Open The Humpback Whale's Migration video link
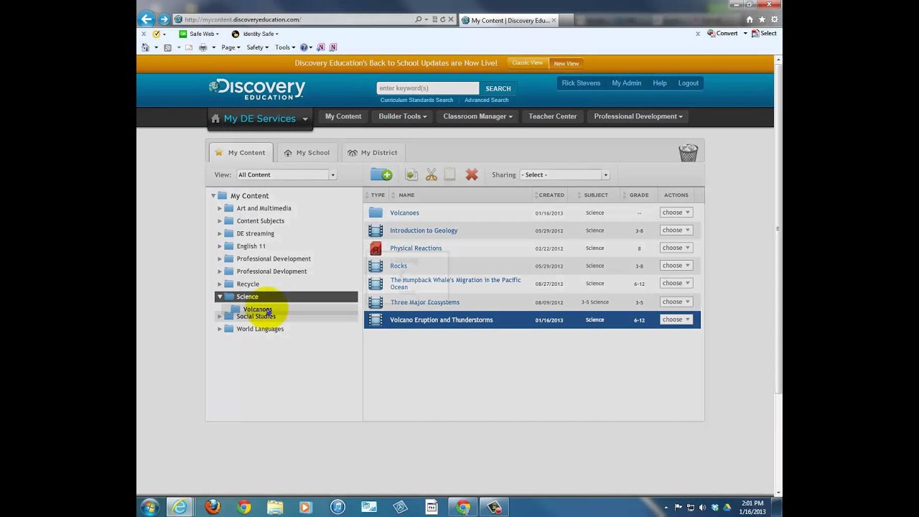Viewport: 919px width, 517px height. (x=455, y=284)
